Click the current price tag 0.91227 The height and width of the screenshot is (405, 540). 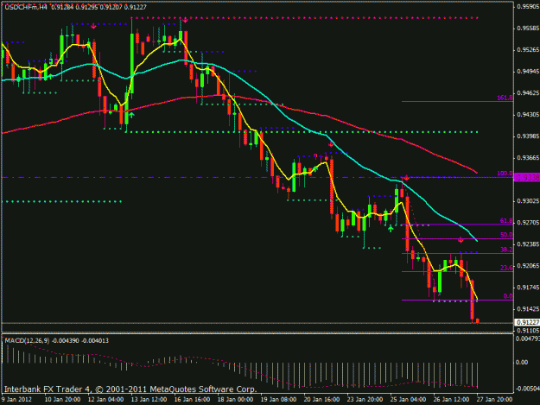(527, 322)
